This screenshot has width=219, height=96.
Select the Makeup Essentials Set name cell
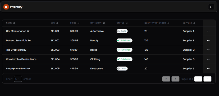(x=19, y=40)
